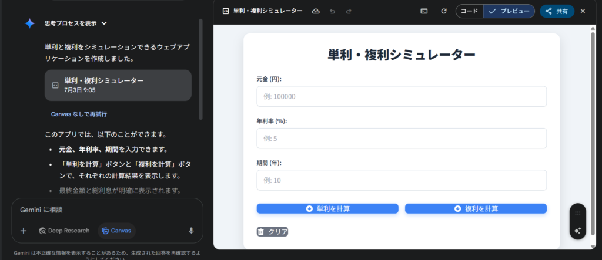
Task: Click the 7月3日 9:05 timestamp
Action: [80, 90]
